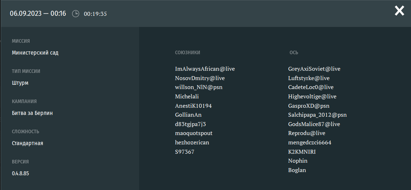Select ally player Michelali

(187, 97)
